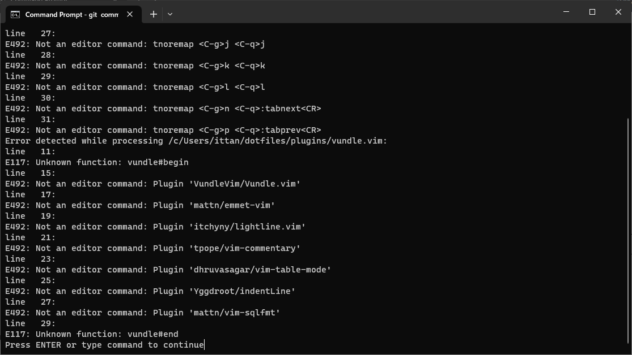Minimize the terminal window

point(566,12)
